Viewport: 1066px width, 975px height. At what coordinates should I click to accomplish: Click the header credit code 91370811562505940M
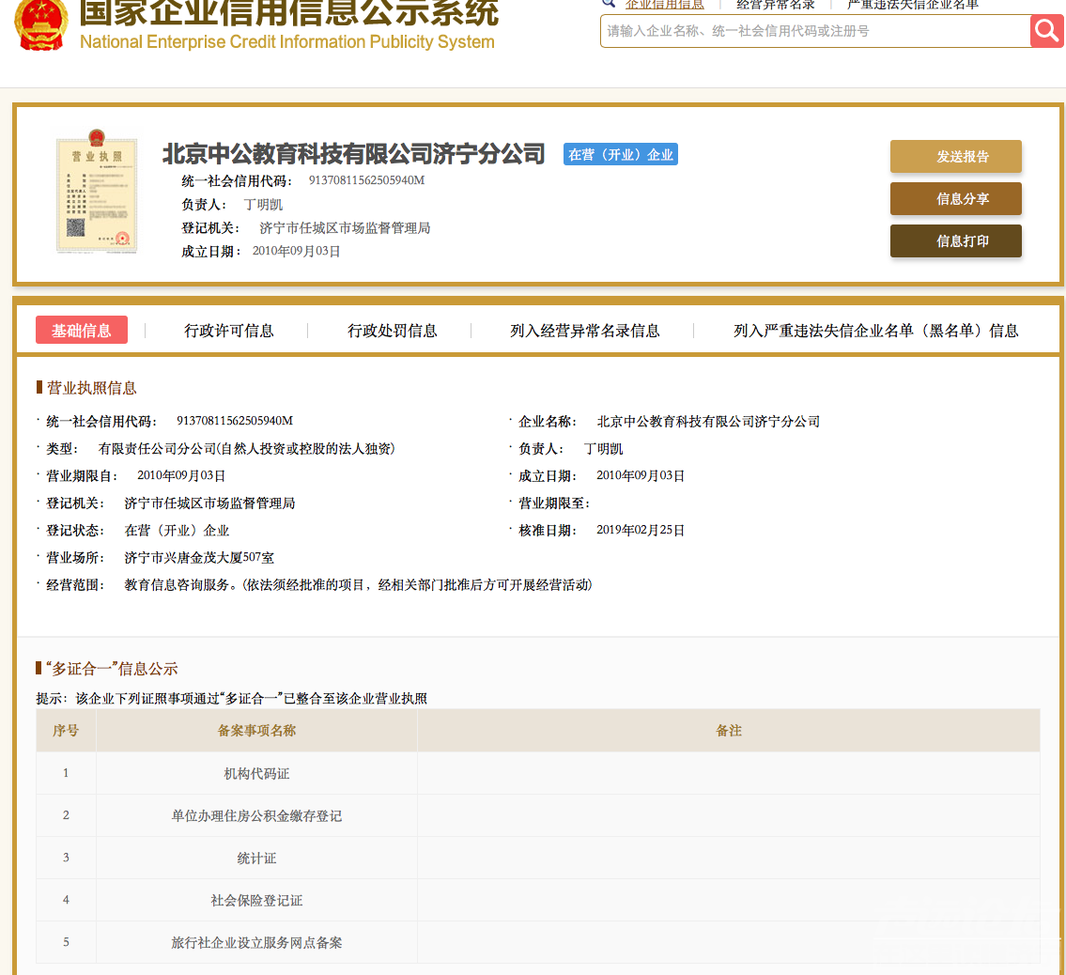pyautogui.click(x=366, y=180)
